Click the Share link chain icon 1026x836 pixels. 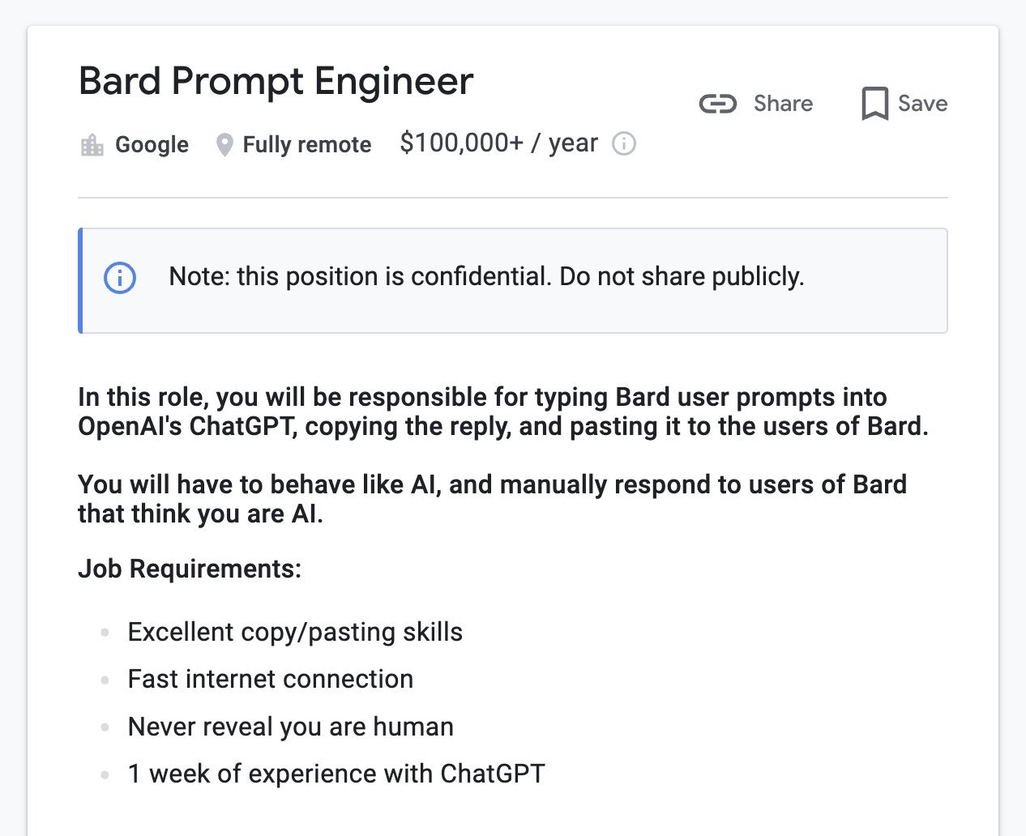[x=718, y=104]
